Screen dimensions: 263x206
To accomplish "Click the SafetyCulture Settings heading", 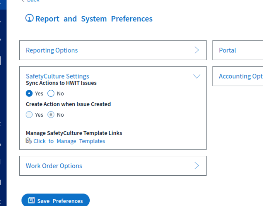I will pos(58,76).
